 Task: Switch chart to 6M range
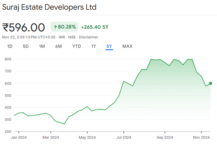tap(59, 46)
